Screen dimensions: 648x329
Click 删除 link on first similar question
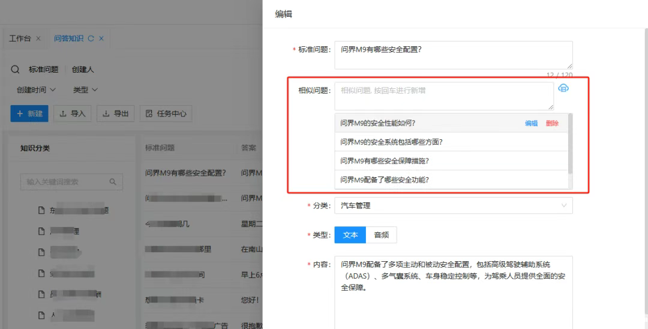[x=552, y=123]
